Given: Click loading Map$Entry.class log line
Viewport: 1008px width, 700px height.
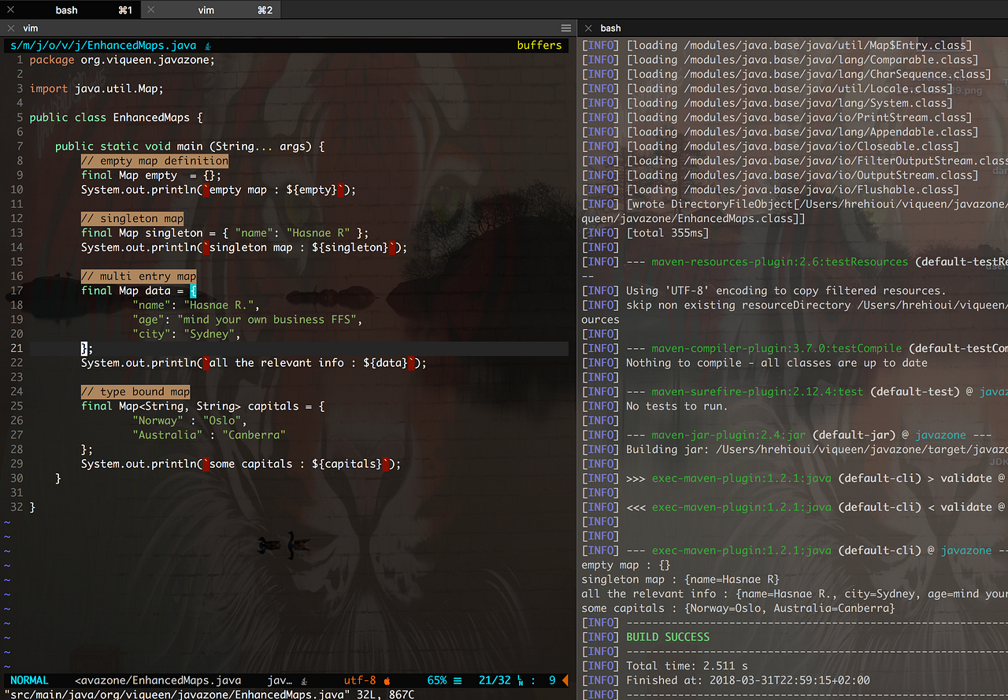Looking at the screenshot, I should (799, 45).
